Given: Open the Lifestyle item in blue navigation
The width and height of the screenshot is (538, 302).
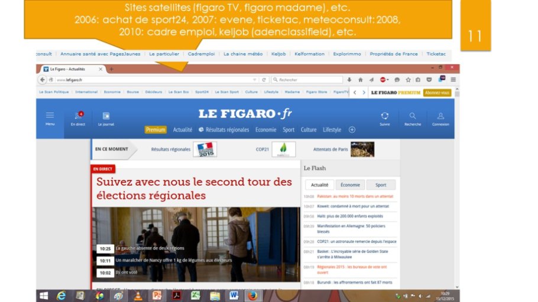Looking at the screenshot, I should [x=332, y=130].
